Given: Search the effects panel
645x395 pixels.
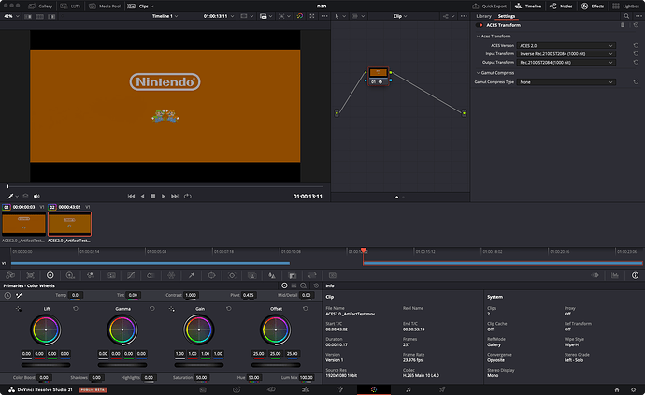Looking at the screenshot, I should (626, 16).
